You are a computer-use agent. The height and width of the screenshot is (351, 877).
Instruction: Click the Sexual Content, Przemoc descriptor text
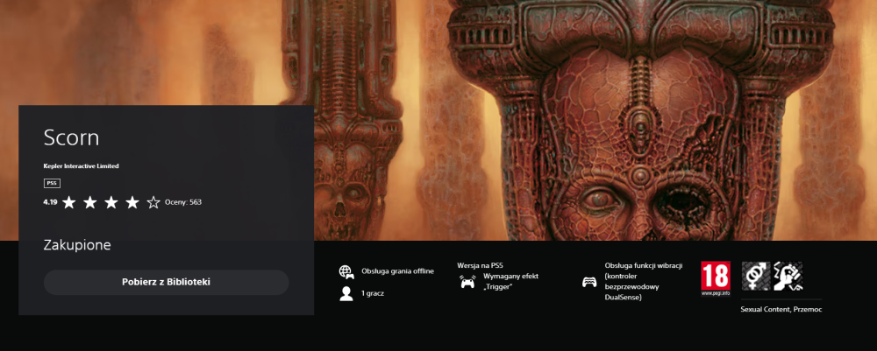[781, 309]
